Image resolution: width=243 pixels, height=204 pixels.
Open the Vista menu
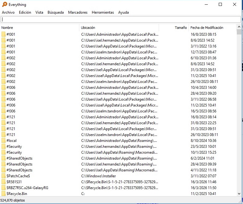pos(39,12)
